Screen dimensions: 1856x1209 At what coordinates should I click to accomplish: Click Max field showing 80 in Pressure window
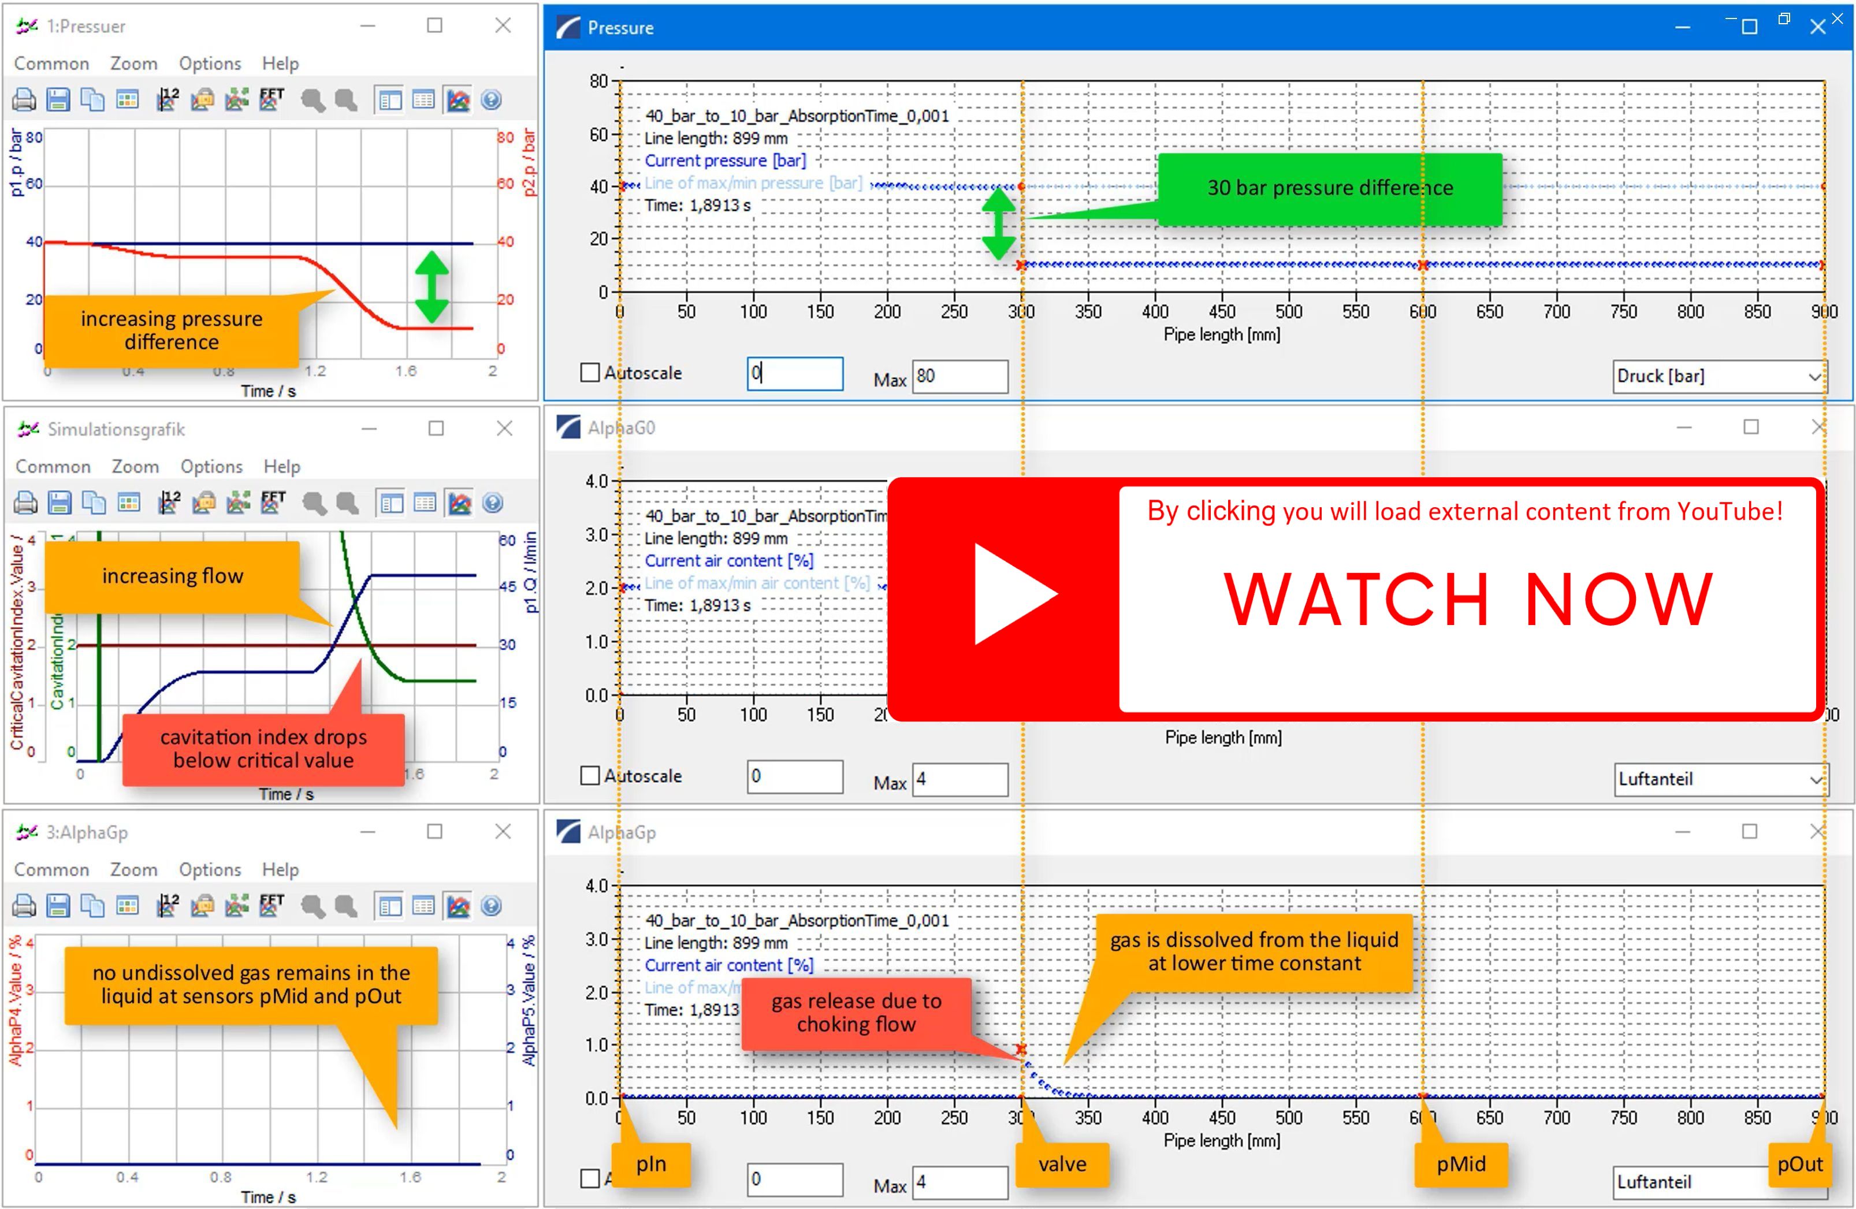(x=959, y=377)
